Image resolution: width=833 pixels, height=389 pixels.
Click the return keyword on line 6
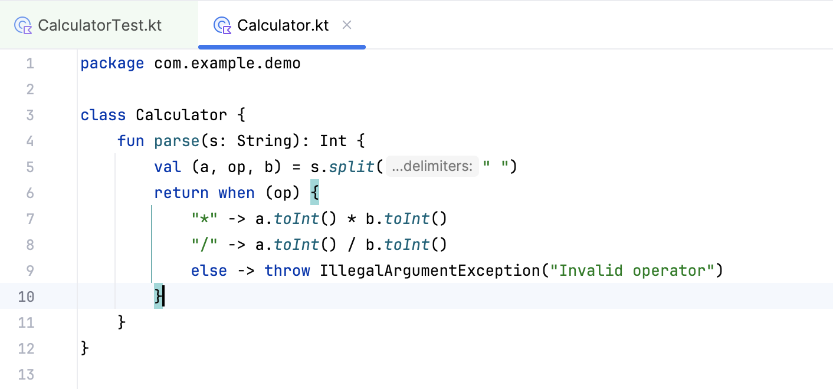point(181,193)
